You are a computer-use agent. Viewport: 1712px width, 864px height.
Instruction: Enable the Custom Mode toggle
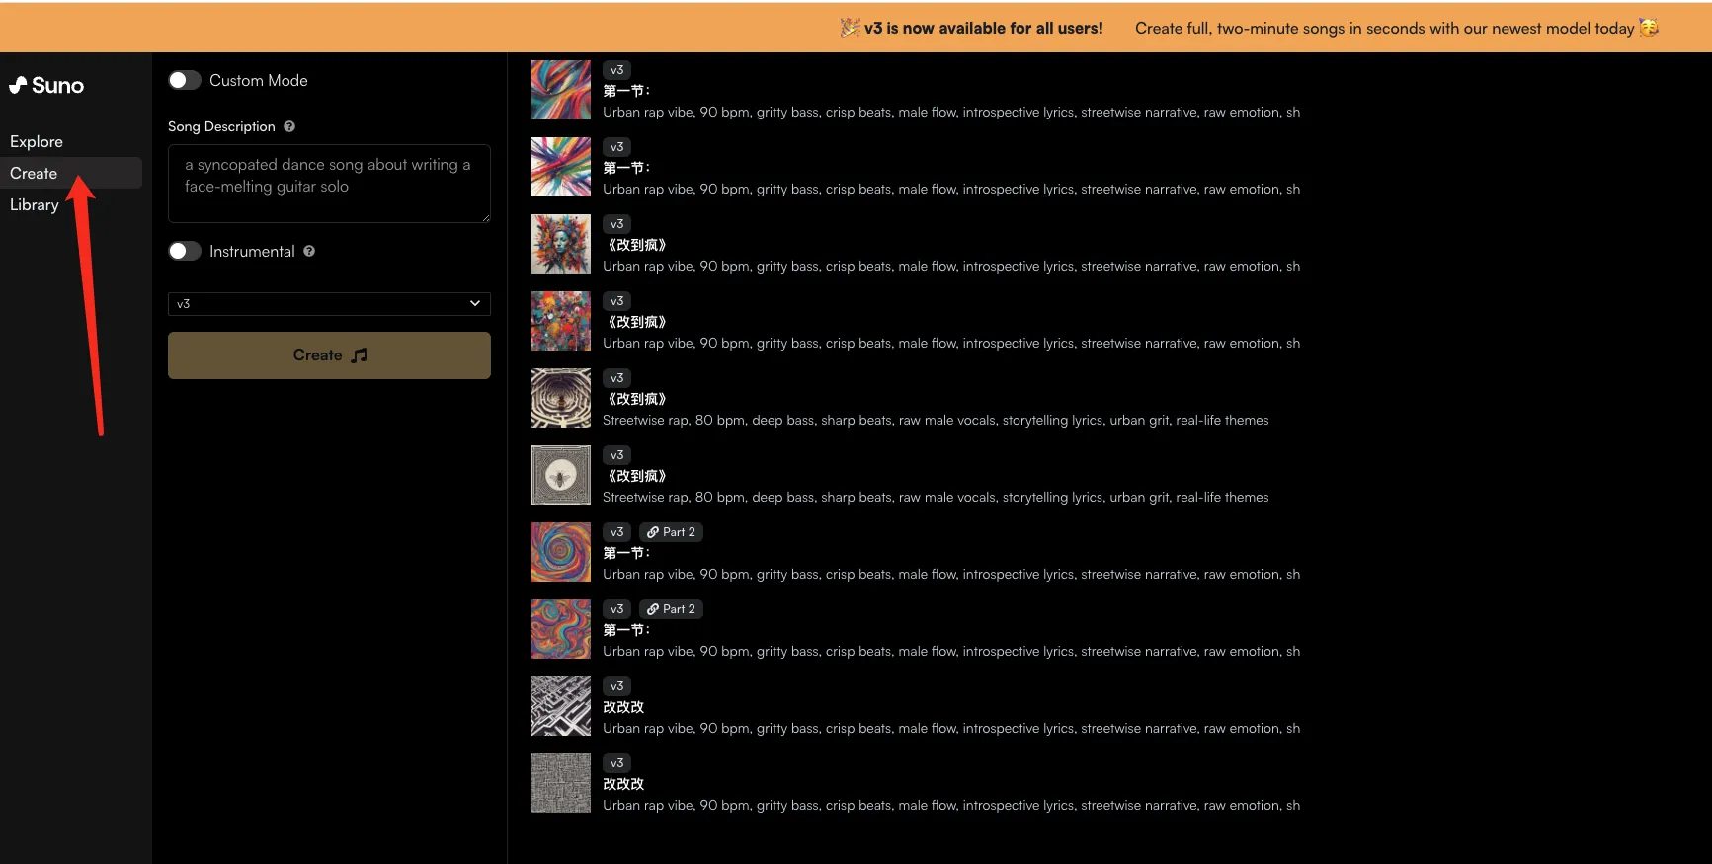pyautogui.click(x=185, y=80)
